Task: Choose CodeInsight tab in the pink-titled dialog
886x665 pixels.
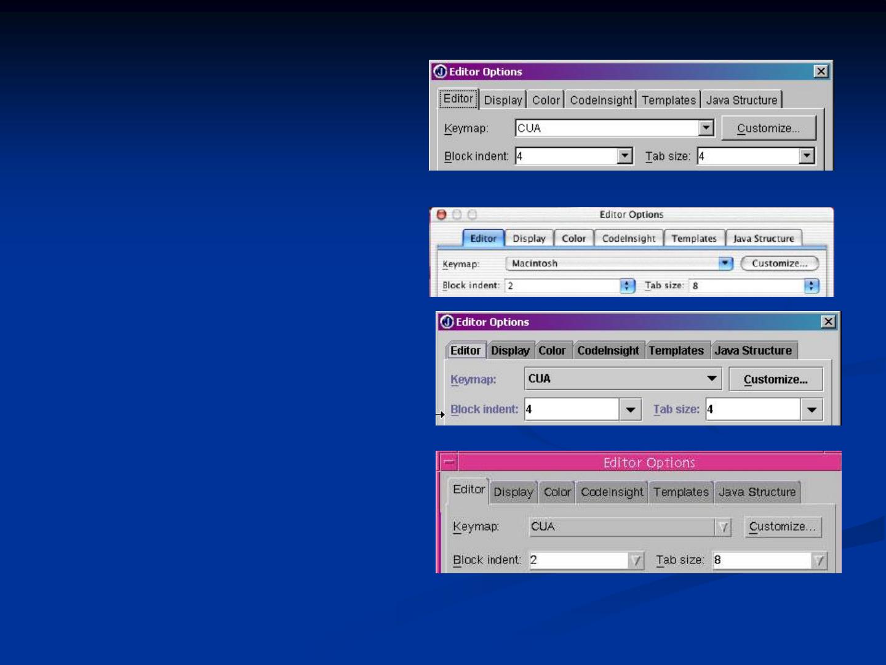Action: pos(612,492)
